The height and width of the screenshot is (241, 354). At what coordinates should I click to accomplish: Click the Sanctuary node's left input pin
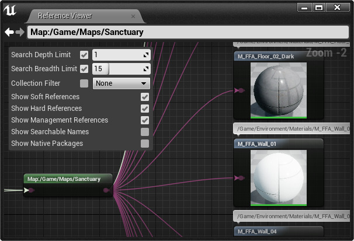click(x=31, y=190)
